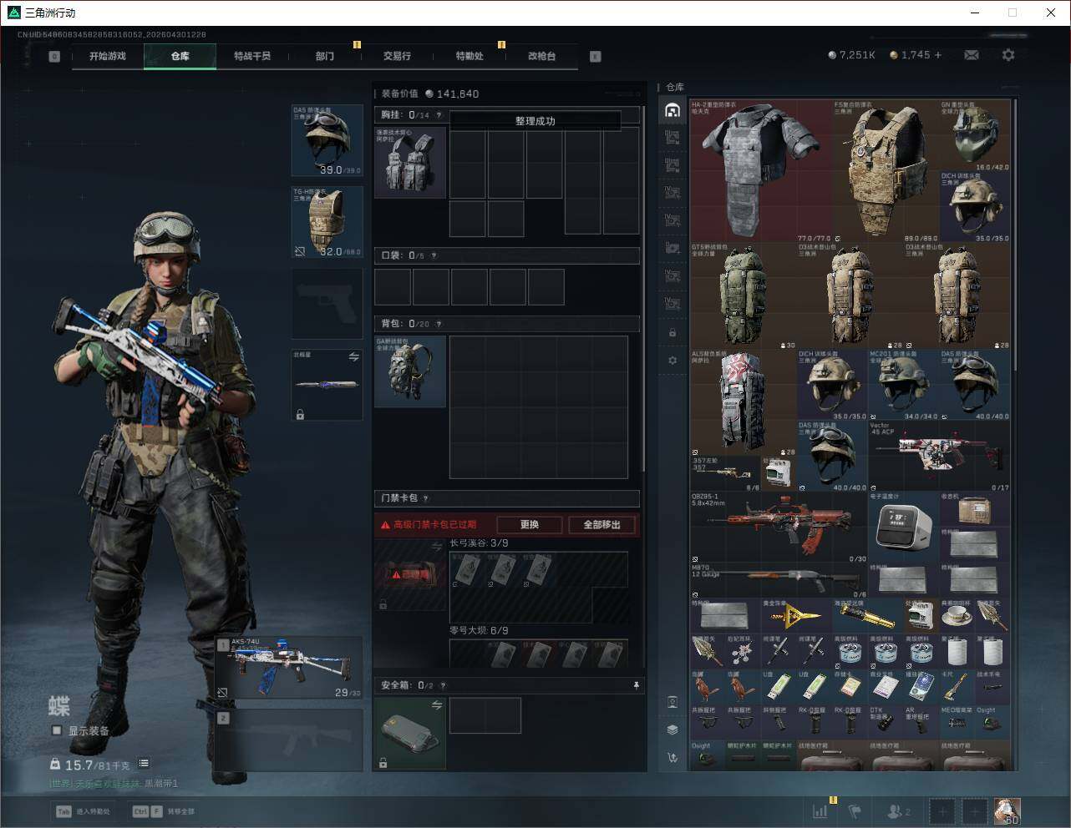Select the golden telescope item in warehouse
Viewport: 1071px width, 828px height.
click(x=867, y=616)
